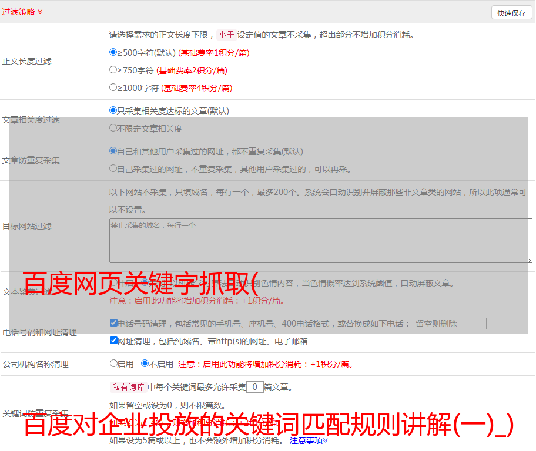Toggle 电话号码清理 checkbox
536x451 pixels.
113,323
